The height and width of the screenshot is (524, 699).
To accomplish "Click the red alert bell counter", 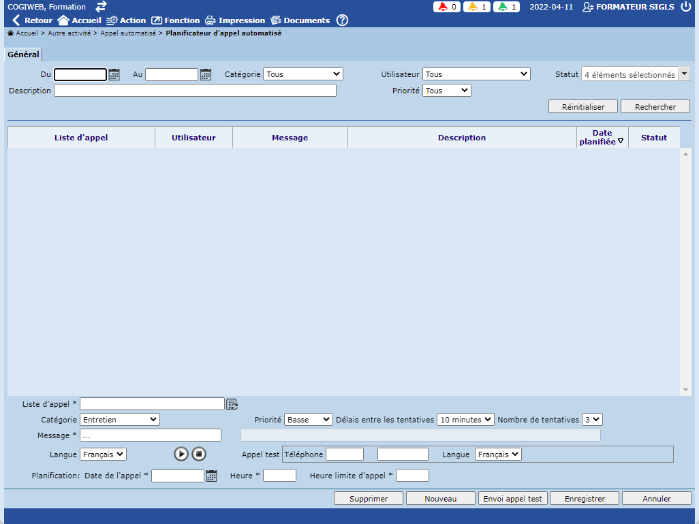I will pos(446,7).
